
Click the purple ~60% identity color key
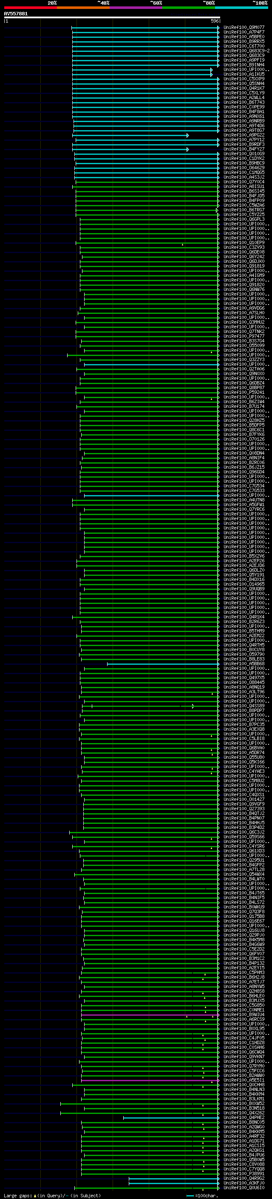pos(136,8)
